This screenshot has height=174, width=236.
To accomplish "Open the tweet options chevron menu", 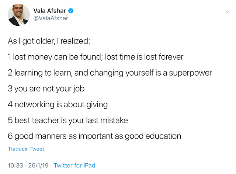I will coord(227,12).
